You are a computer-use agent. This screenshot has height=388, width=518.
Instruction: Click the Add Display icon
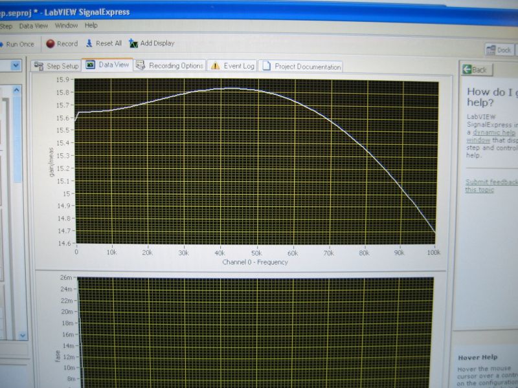click(133, 43)
